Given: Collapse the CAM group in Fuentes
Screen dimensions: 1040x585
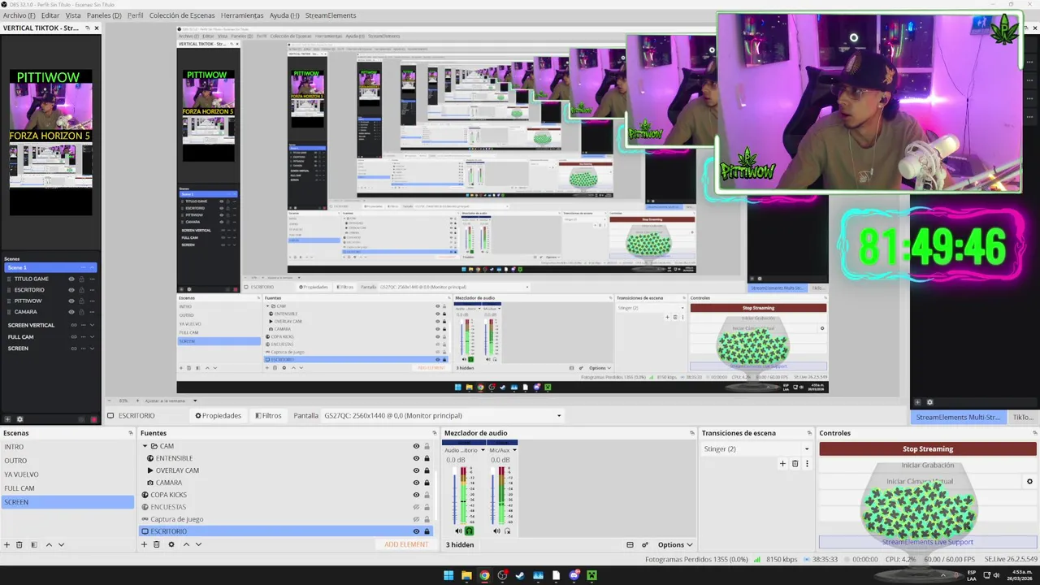Looking at the screenshot, I should click(145, 446).
